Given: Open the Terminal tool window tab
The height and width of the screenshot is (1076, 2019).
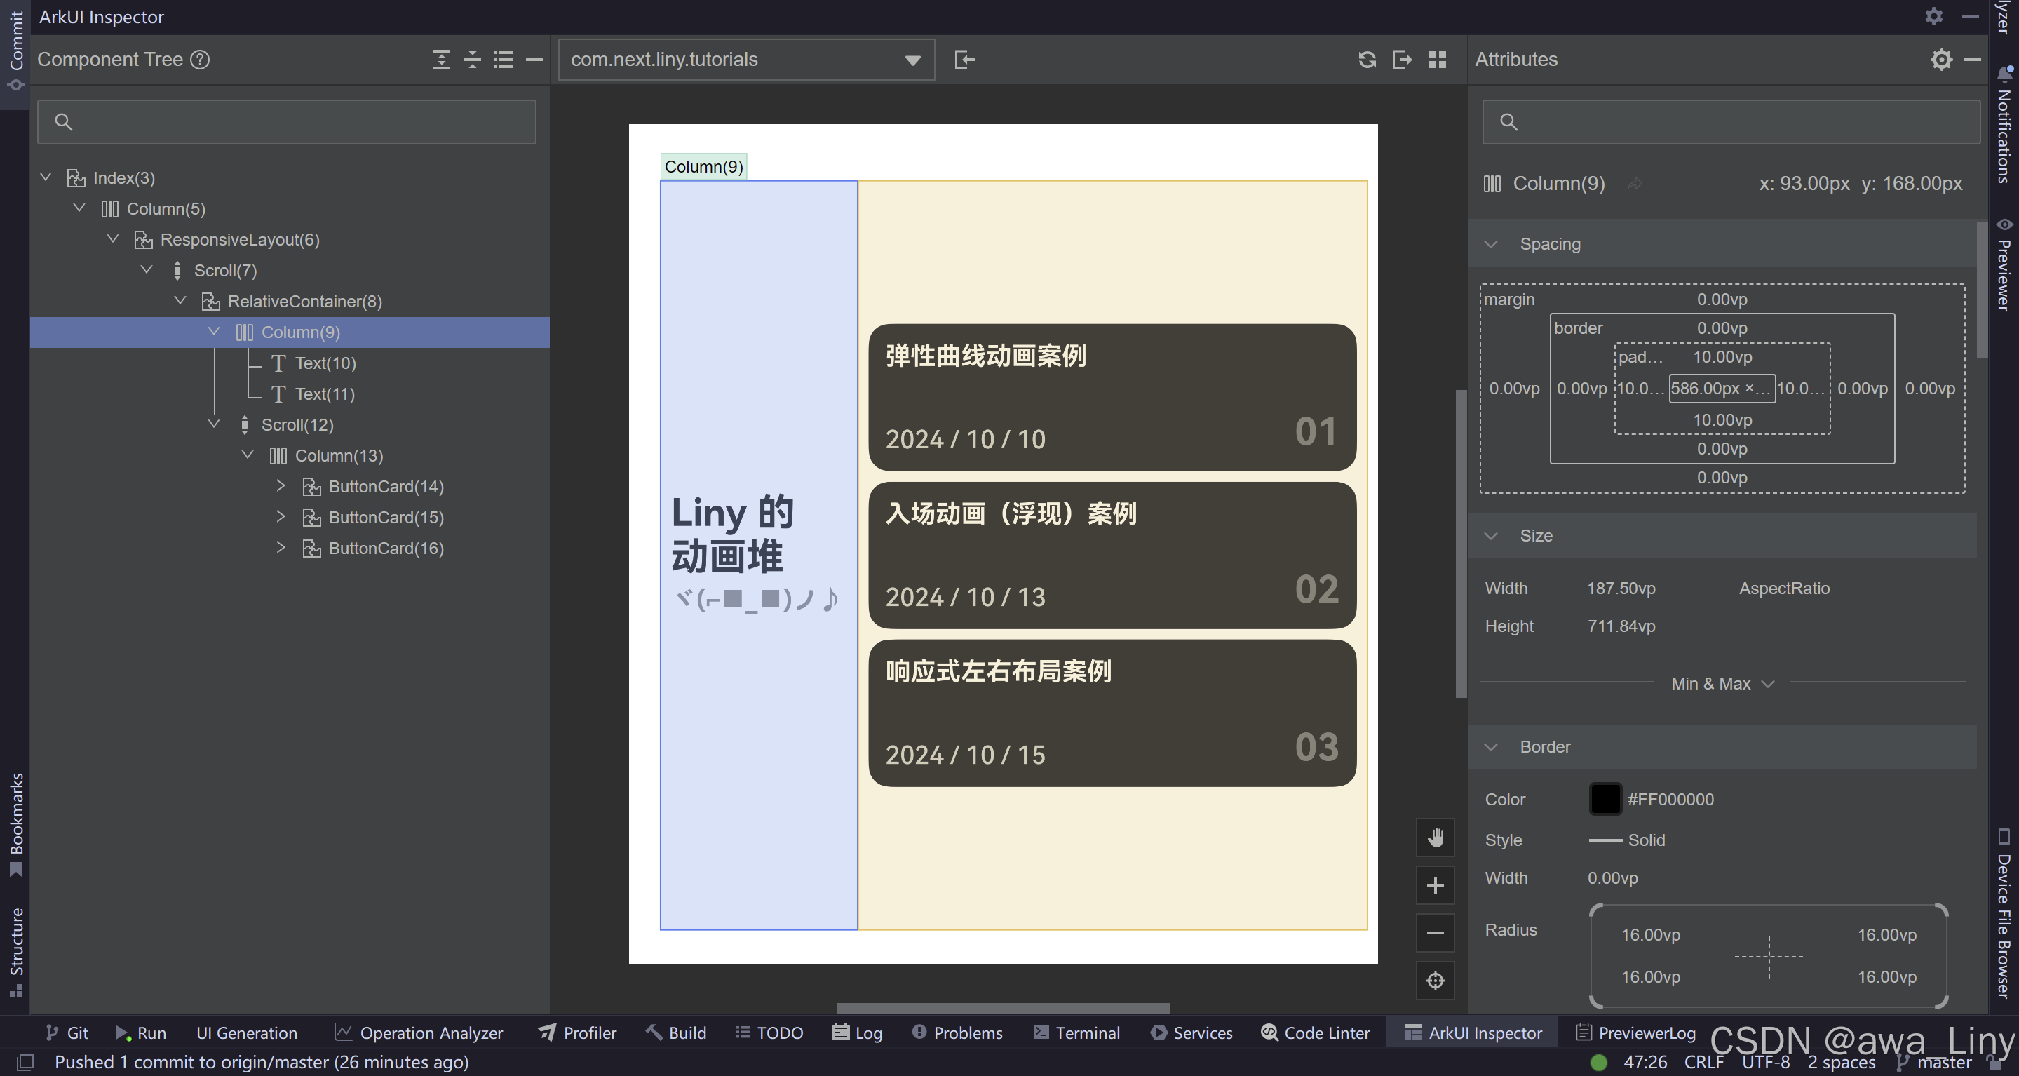Looking at the screenshot, I should click(x=1077, y=1033).
